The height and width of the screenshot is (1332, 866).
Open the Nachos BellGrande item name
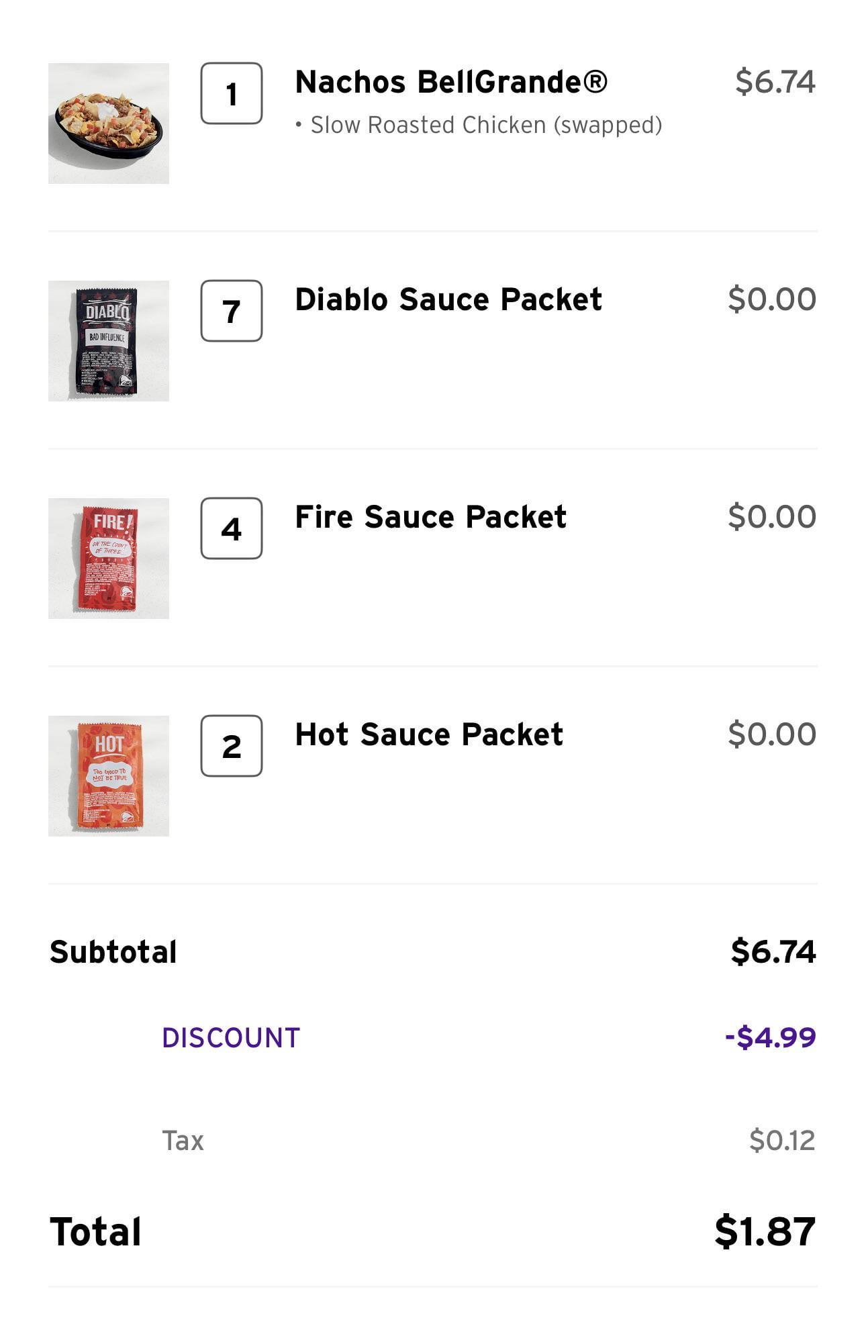click(451, 82)
